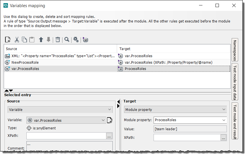247x157 pixels.
Task: Open the Source type Variable dropdown
Action: (x=60, y=110)
